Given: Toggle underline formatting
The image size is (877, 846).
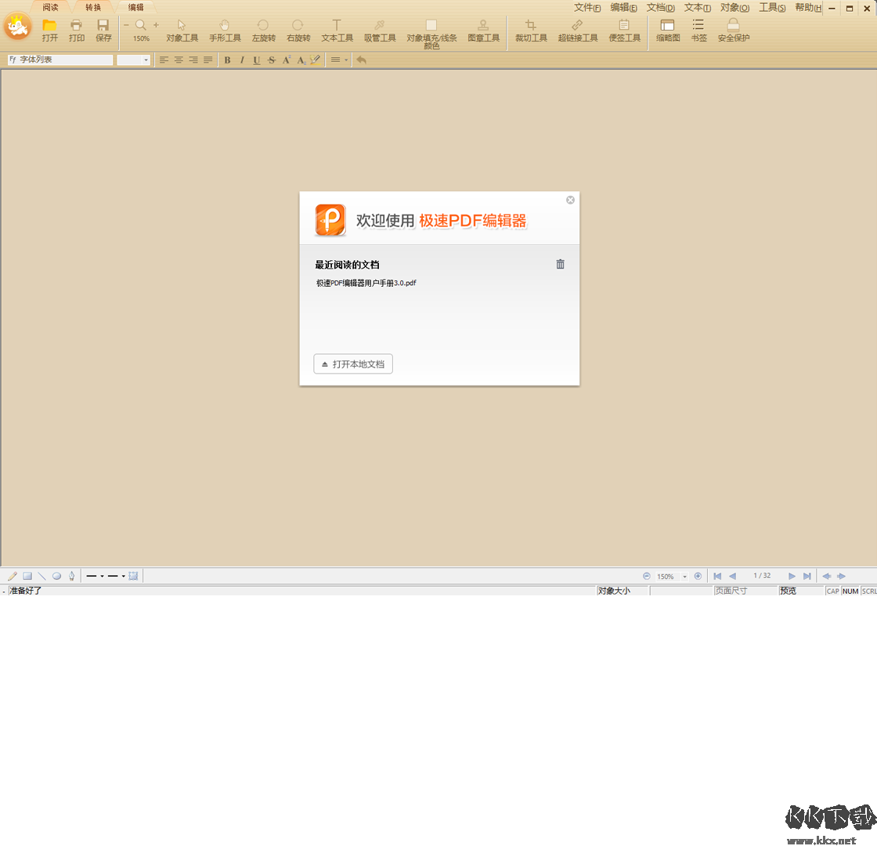Looking at the screenshot, I should tap(257, 60).
